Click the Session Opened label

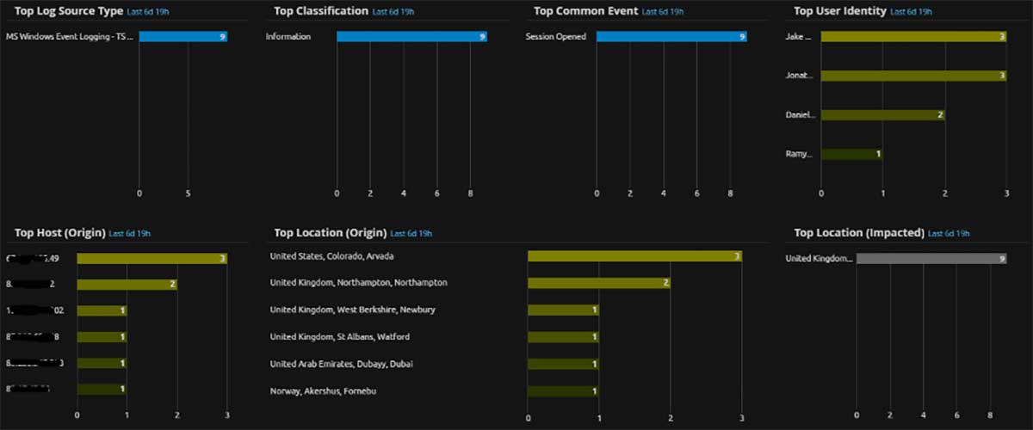point(556,37)
